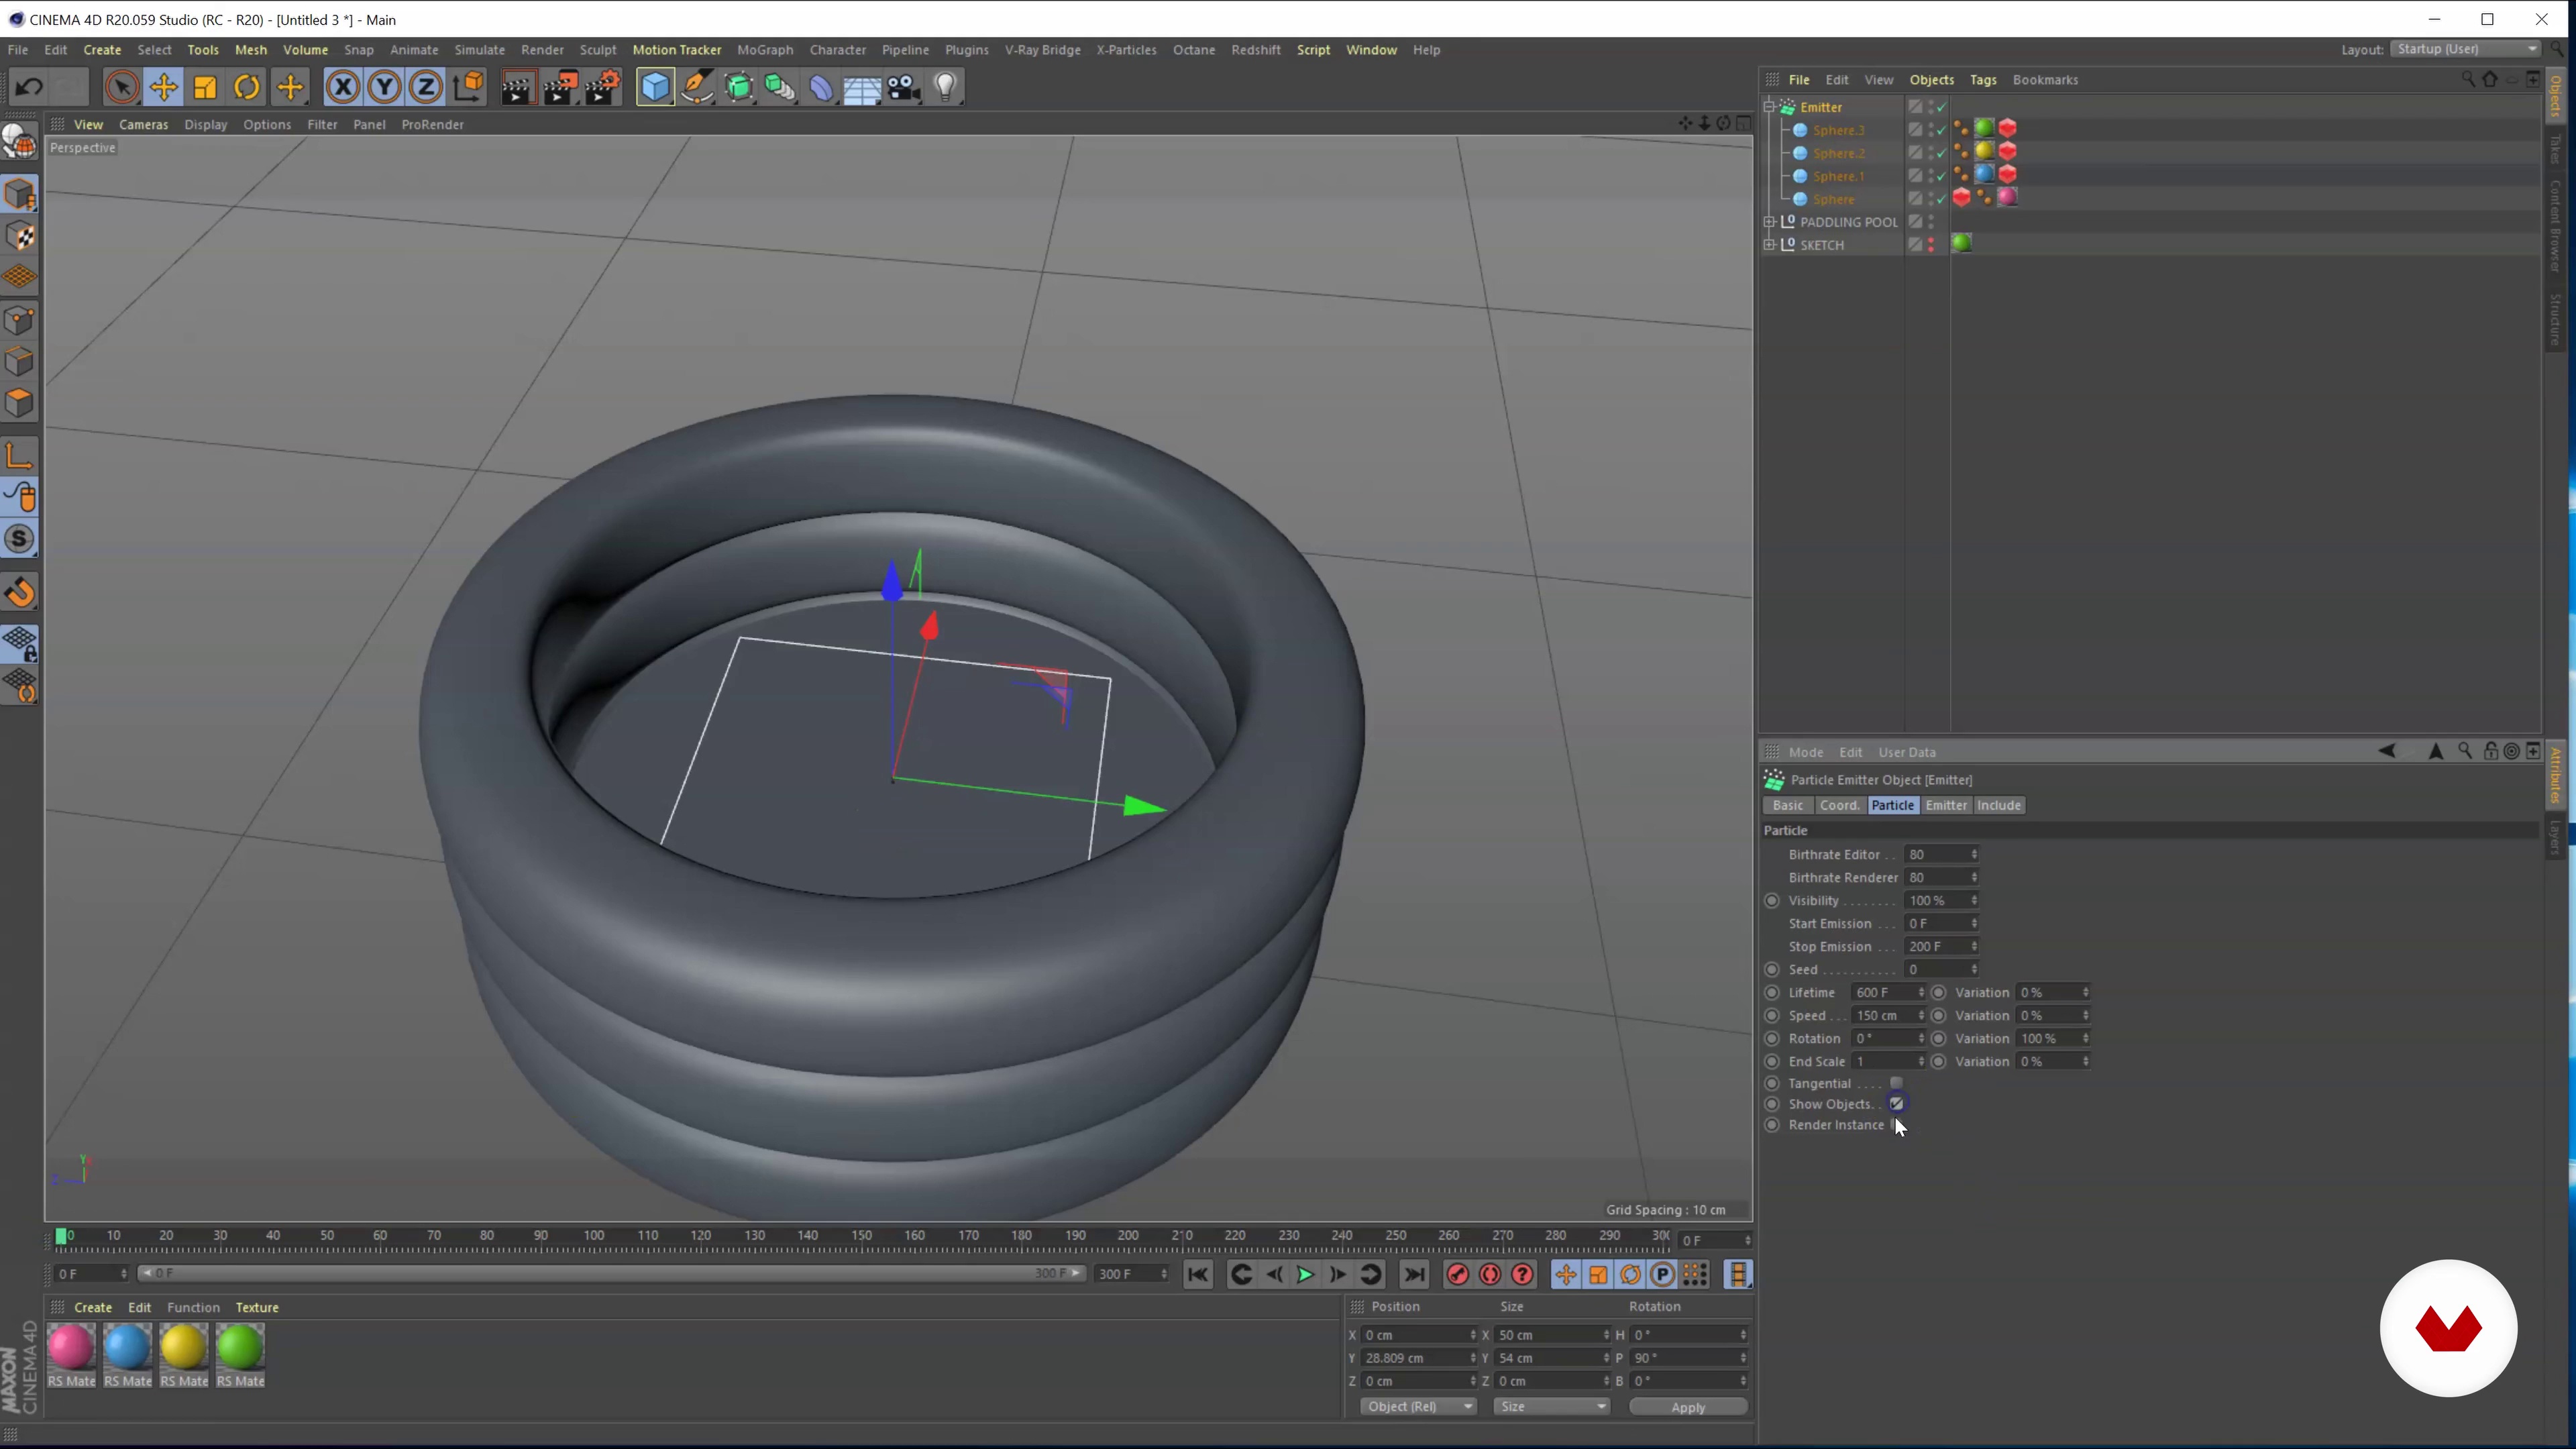Expand the SKETCH group
This screenshot has height=1449, width=2576.
[x=1769, y=245]
